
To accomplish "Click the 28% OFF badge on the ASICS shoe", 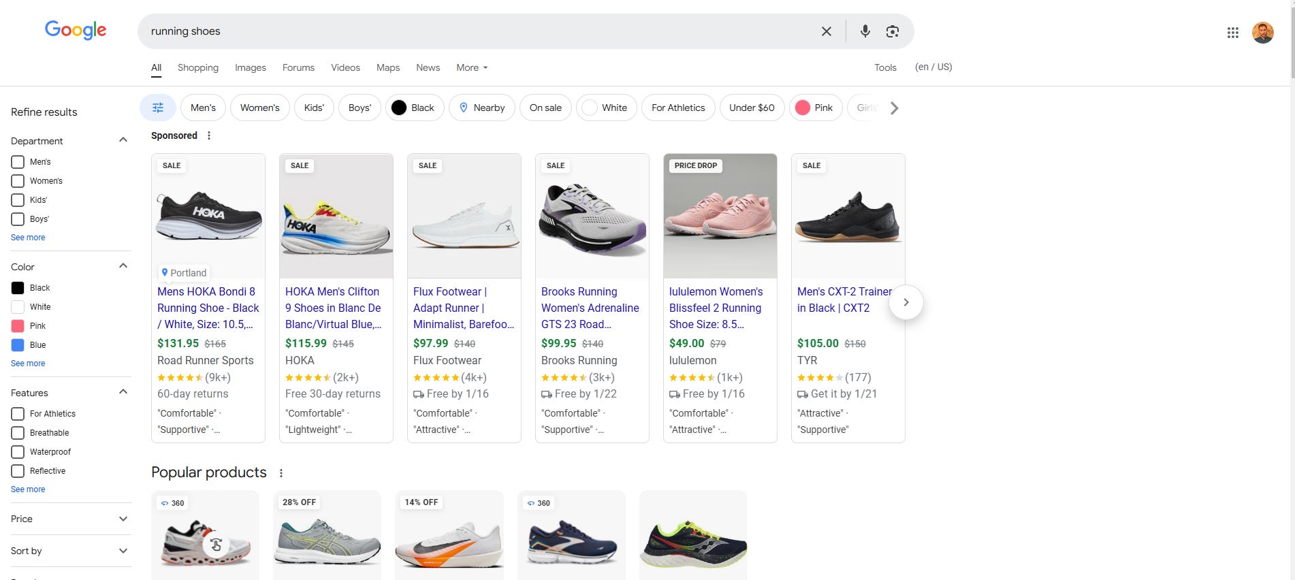I will [299, 502].
